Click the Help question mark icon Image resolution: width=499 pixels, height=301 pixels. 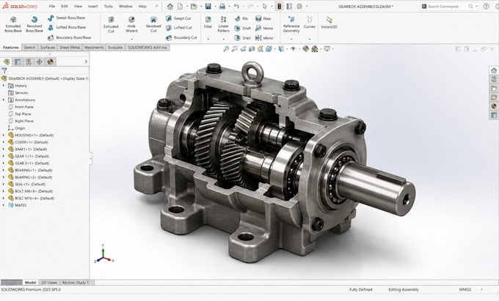(486, 6)
